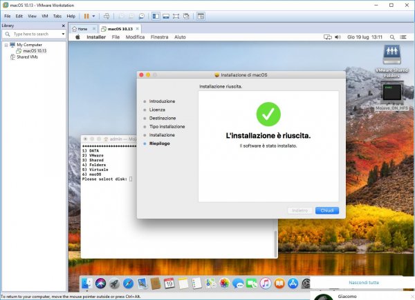Click the date and time Gio 19 lug

point(365,37)
